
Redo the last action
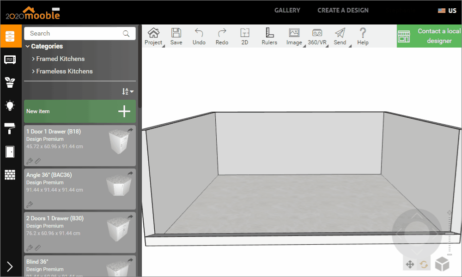tap(222, 36)
